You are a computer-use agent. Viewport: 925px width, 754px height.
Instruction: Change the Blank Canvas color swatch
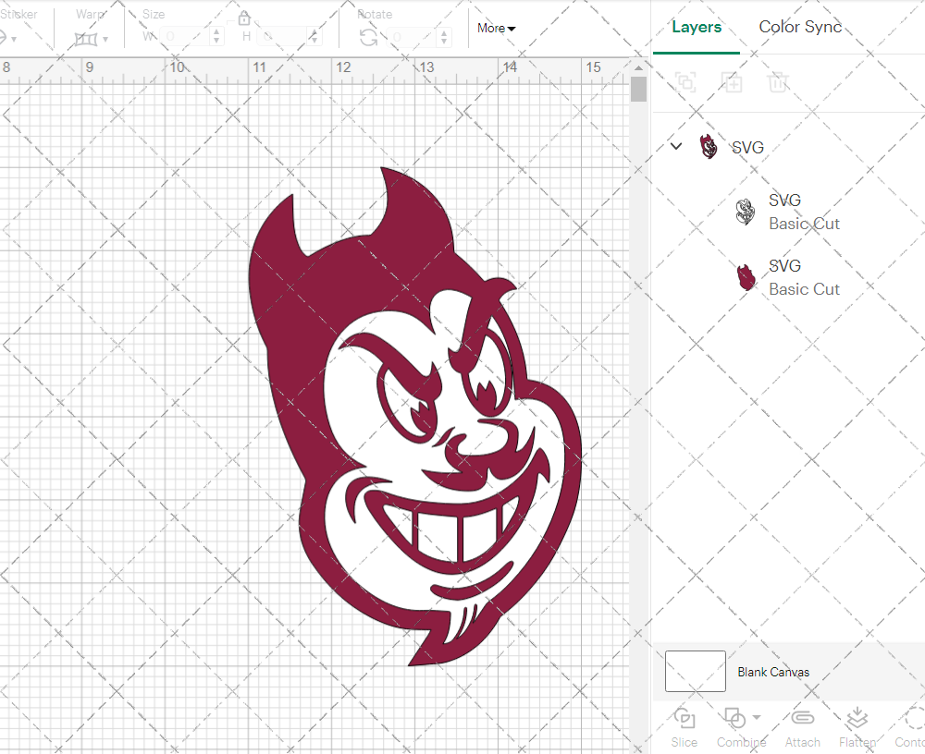tap(695, 672)
